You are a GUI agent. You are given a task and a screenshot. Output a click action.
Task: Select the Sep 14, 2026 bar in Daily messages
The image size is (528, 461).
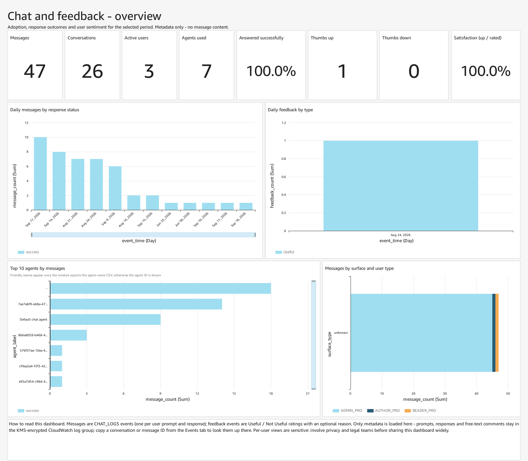coord(59,181)
